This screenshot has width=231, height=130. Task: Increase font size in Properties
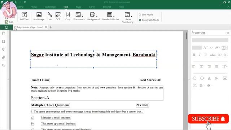tap(205, 48)
